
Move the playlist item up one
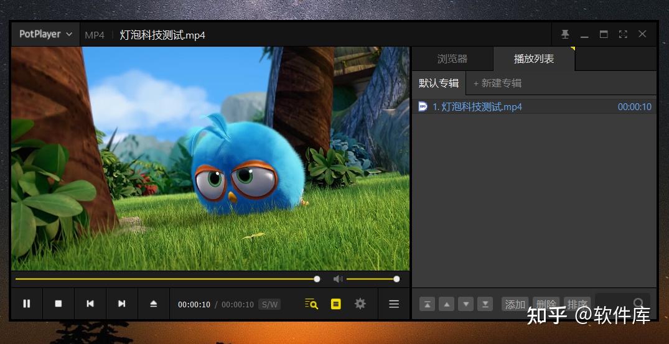coord(446,304)
